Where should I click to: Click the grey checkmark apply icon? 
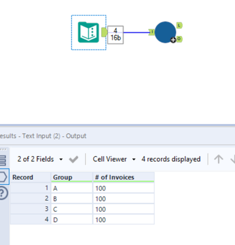[73, 159]
